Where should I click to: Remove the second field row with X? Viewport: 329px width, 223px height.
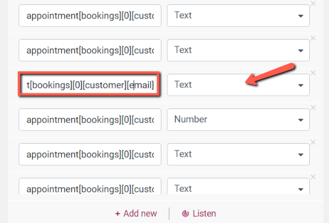(313, 38)
